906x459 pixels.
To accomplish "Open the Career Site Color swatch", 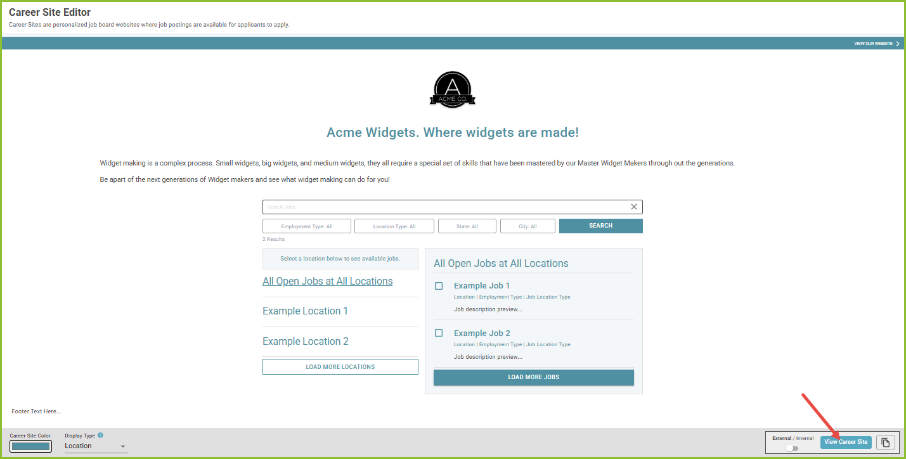I will 30,446.
